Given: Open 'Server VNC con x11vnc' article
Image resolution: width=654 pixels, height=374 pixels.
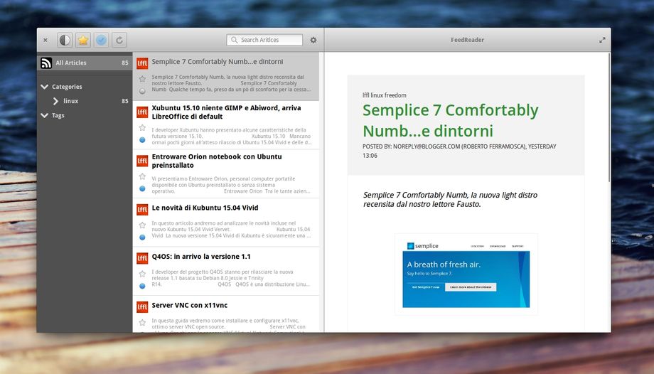Looking at the screenshot, I should click(225, 315).
